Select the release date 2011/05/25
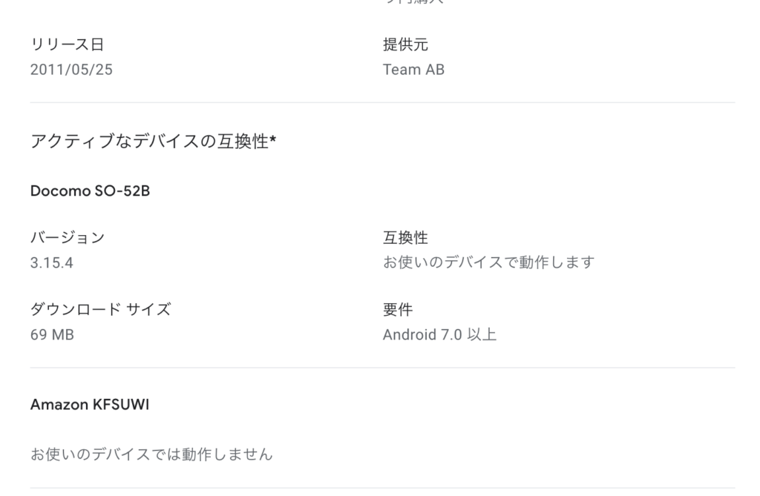 [x=71, y=70]
